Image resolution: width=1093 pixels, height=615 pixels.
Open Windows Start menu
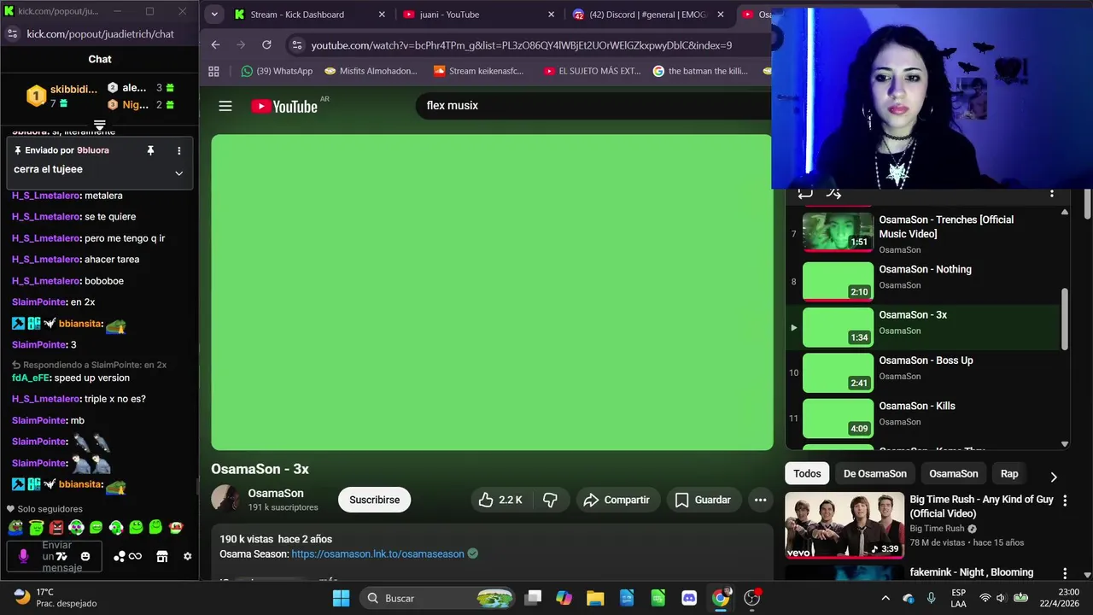click(341, 598)
